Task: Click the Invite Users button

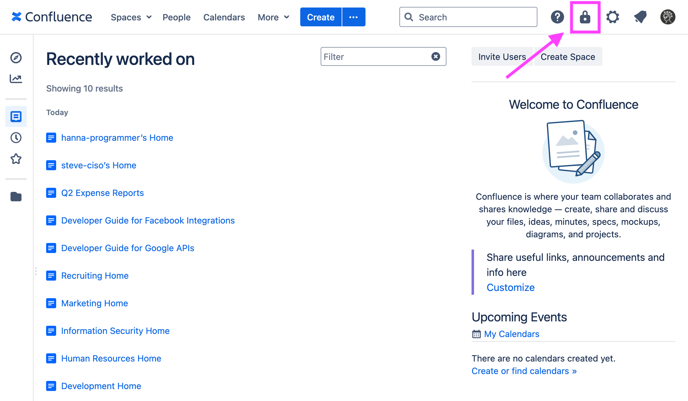Action: 502,56
